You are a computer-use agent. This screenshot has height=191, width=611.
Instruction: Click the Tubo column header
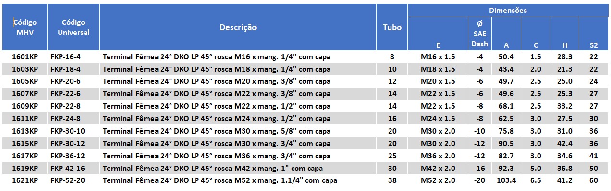[391, 27]
